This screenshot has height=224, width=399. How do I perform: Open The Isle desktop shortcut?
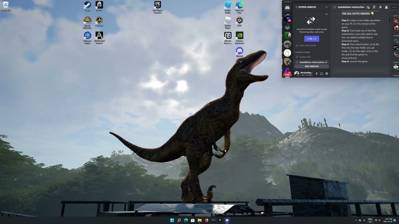pos(99,7)
